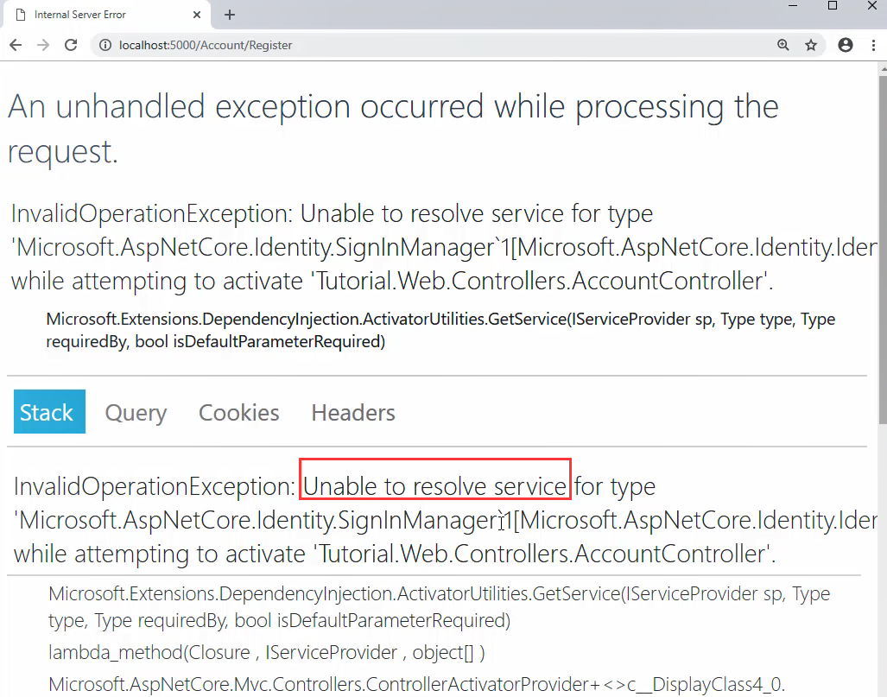Click the ActivatorUtilities.GetService stack frame
Screen dimensions: 887x697
(x=439, y=606)
